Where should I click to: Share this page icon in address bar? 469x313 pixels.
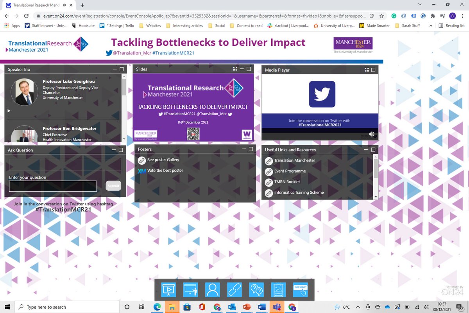click(371, 16)
